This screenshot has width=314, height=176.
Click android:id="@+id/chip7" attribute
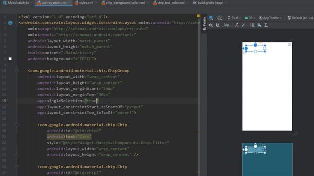(x=74, y=173)
